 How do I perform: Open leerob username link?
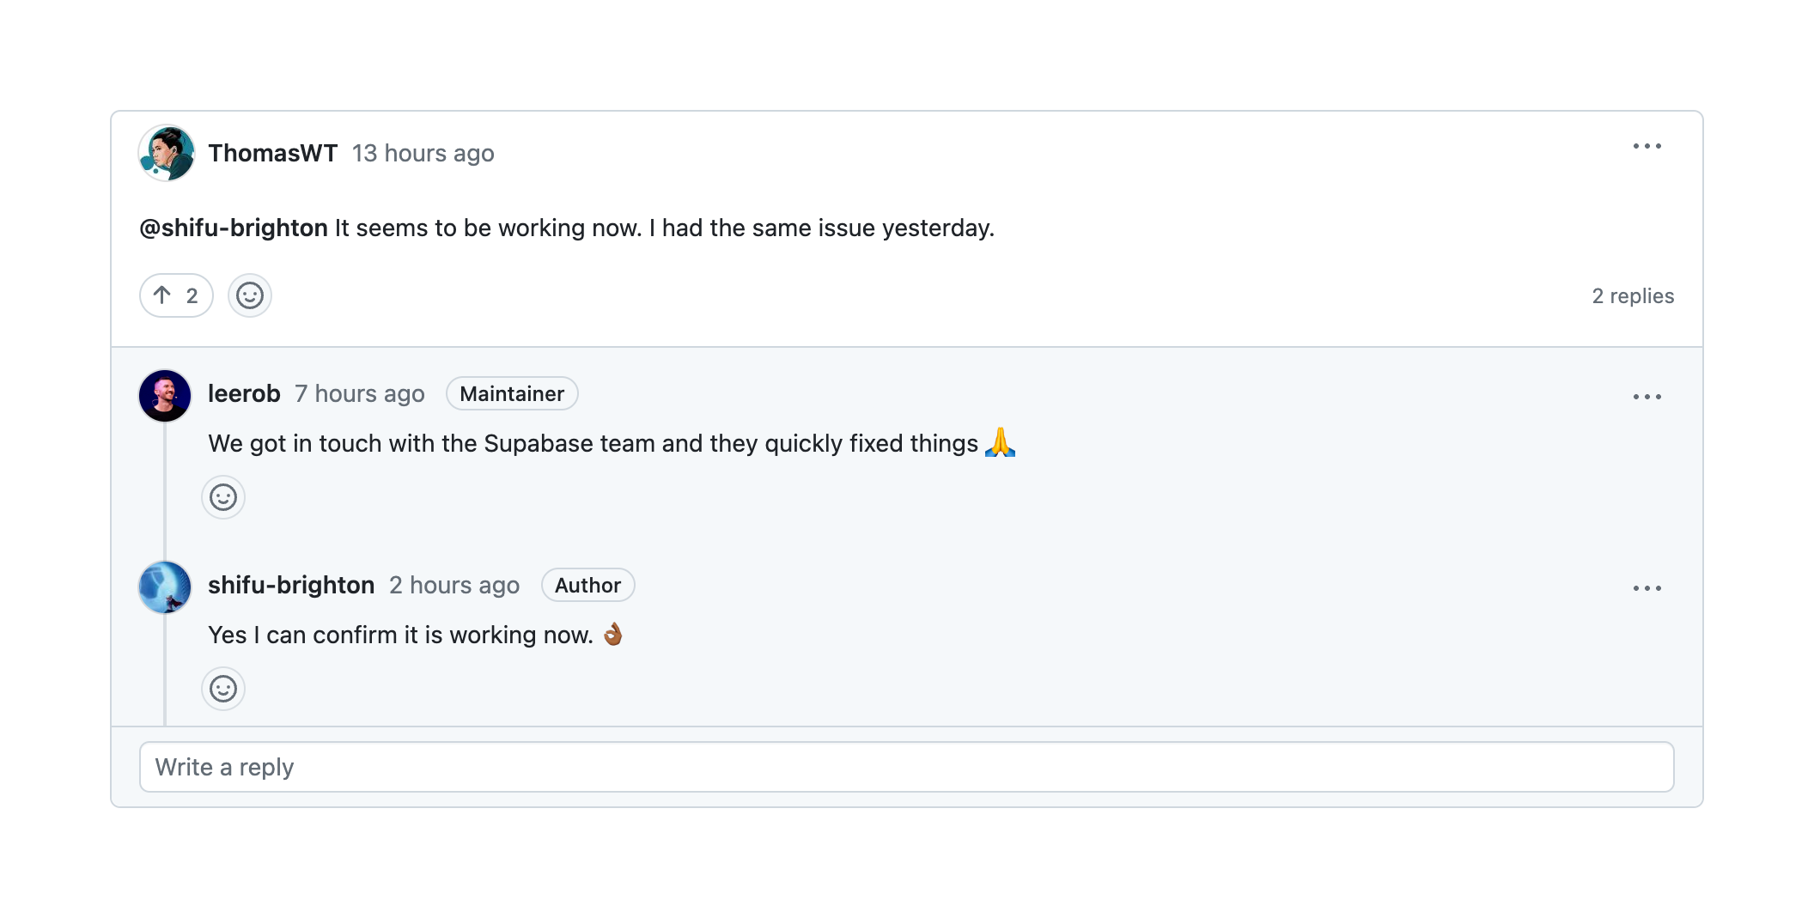pyautogui.click(x=244, y=394)
